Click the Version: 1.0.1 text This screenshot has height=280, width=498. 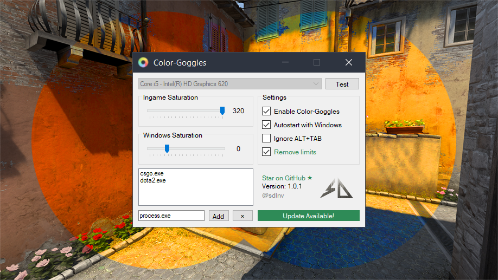click(282, 186)
